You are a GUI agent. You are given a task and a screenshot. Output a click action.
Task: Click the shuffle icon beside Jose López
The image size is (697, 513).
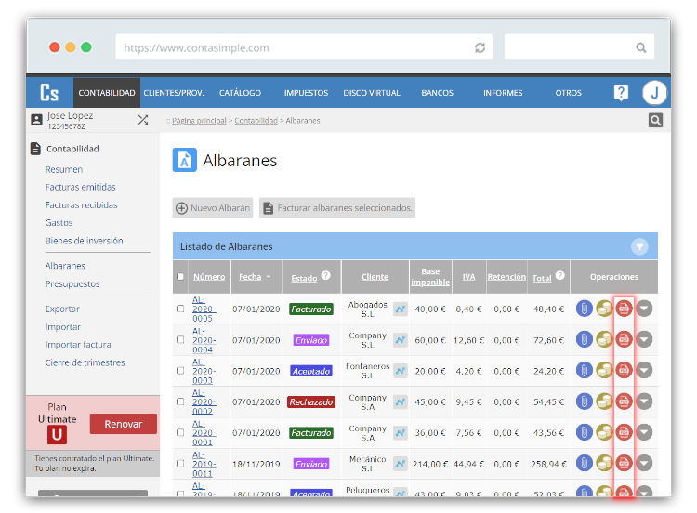point(143,120)
